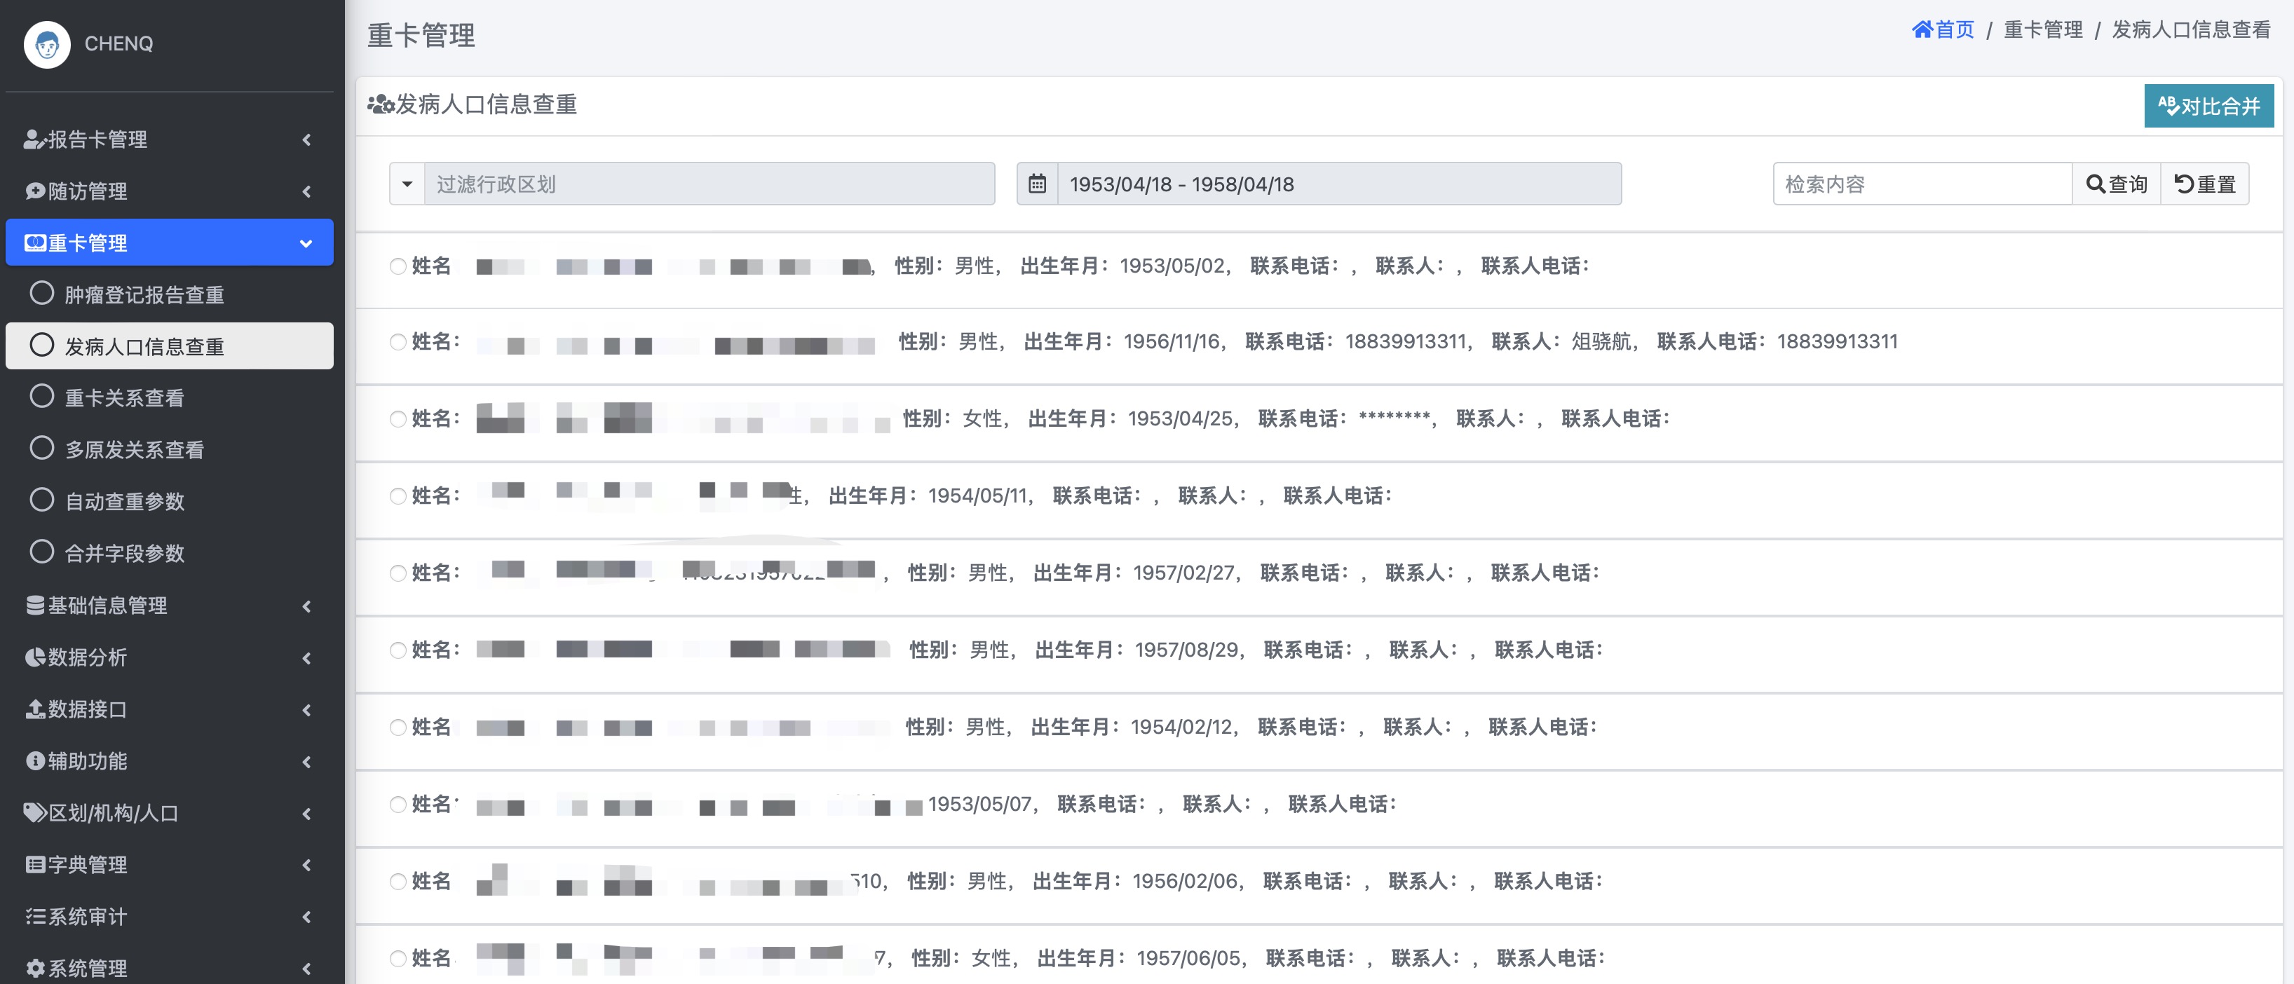
Task: Click the calendar icon beside date range
Action: coord(1036,184)
